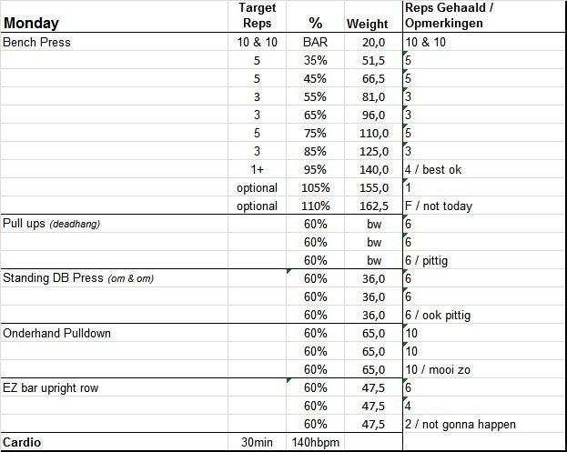Click the 35% percentage cell

(315, 60)
